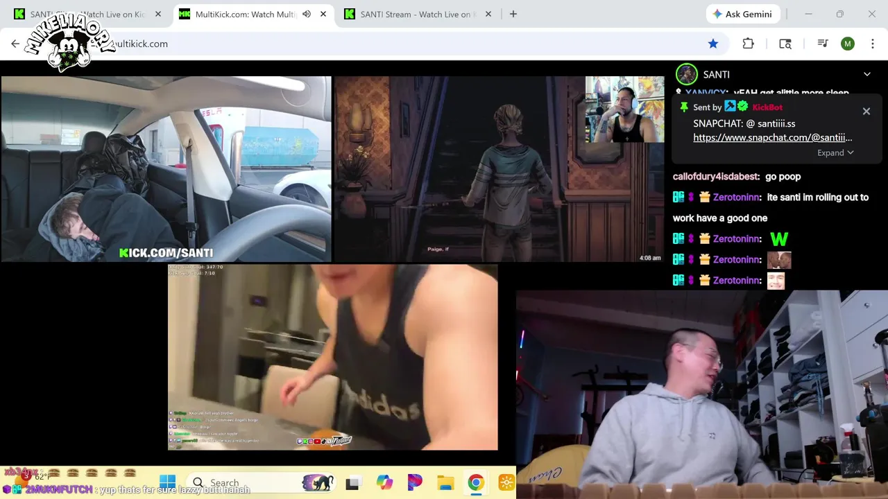Select the MultiKick.com tab
Viewport: 888px width, 499px height.
click(x=244, y=14)
